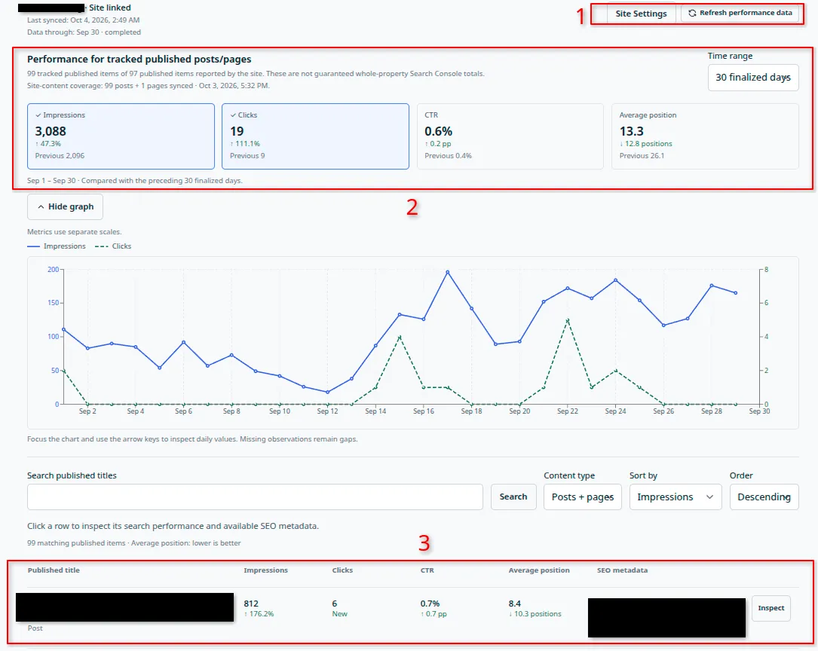
Task: Click the SEO metadata column header
Action: point(623,570)
